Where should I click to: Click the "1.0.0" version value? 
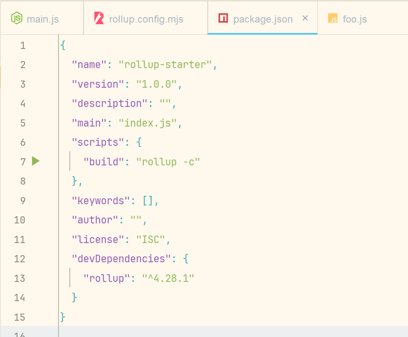(x=156, y=84)
